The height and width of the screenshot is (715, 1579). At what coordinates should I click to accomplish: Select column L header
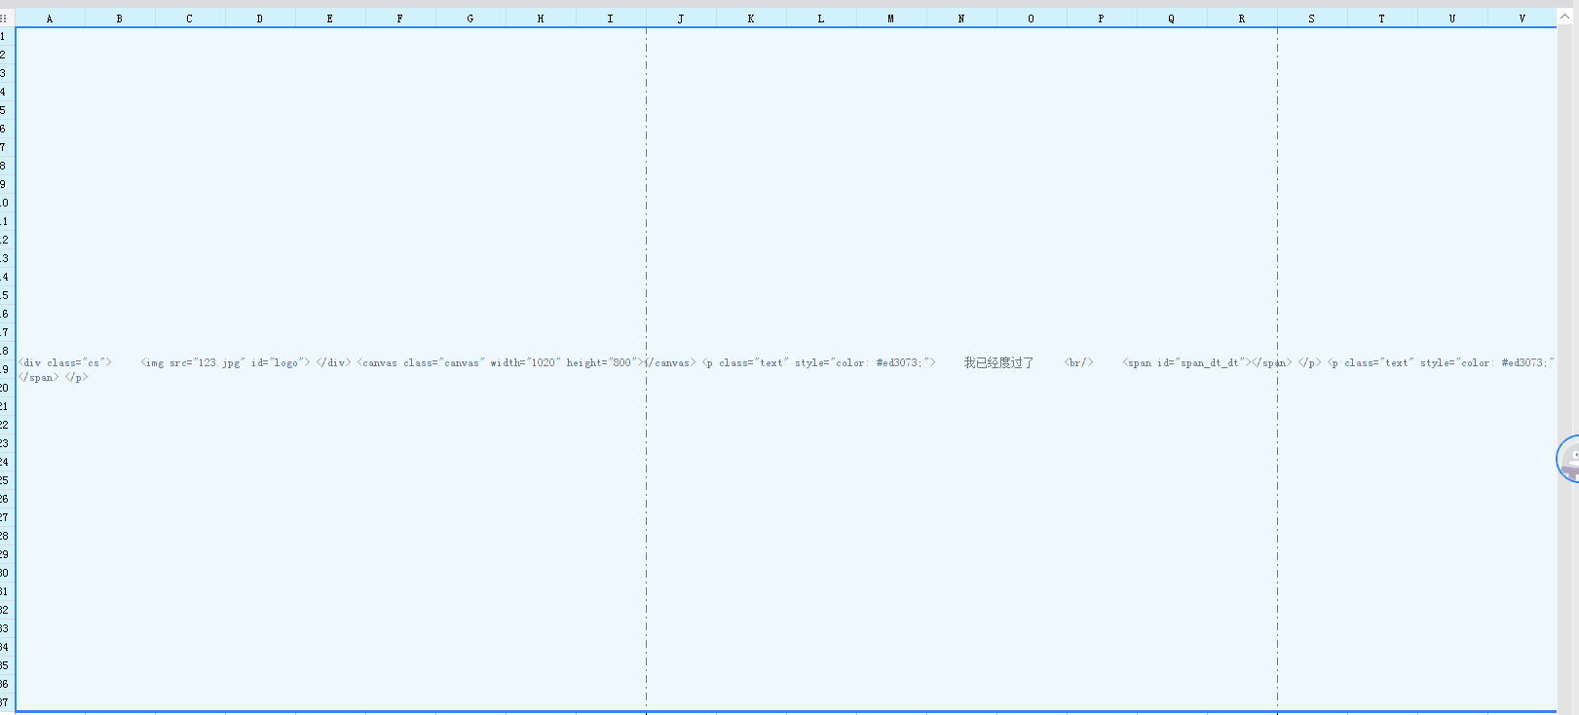pyautogui.click(x=821, y=19)
